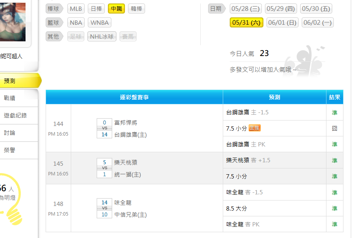Click team name 味全龍 in game 148
This screenshot has width=357, height=238.
[x=123, y=203]
